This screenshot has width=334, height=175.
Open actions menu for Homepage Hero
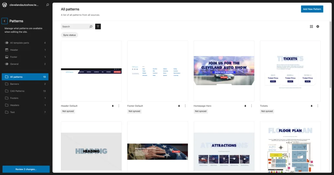pyautogui.click(x=251, y=106)
